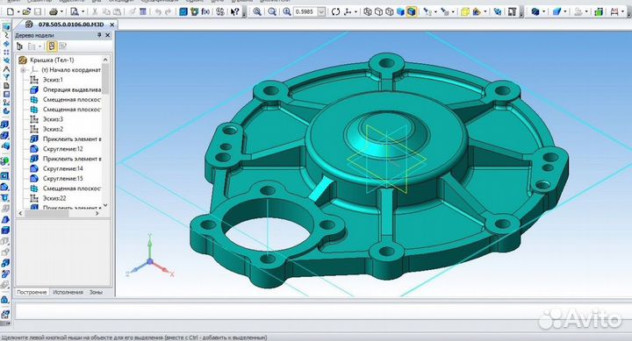Toggle the highlighted model tree mode button
The width and height of the screenshot is (632, 341).
coord(52,46)
